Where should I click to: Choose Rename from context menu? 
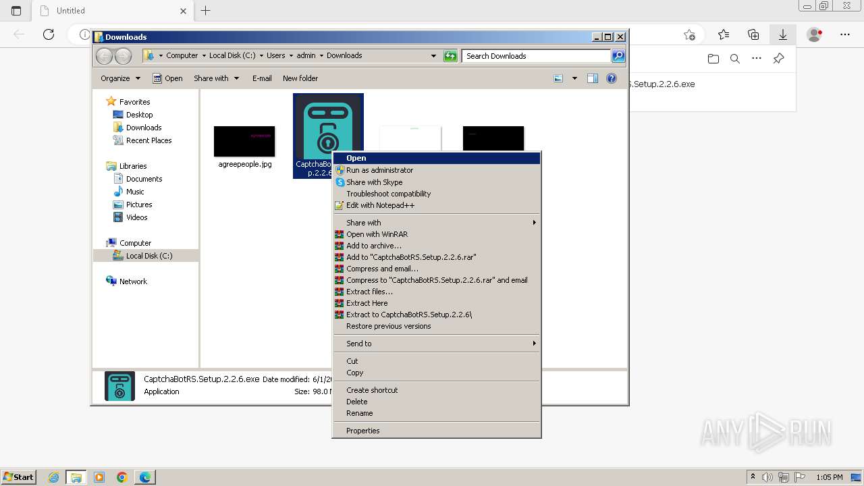pos(436,413)
